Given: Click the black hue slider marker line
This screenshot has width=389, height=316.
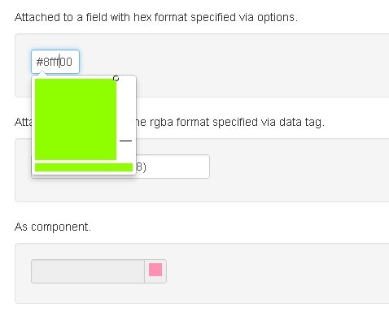Looking at the screenshot, I should pos(125,141).
